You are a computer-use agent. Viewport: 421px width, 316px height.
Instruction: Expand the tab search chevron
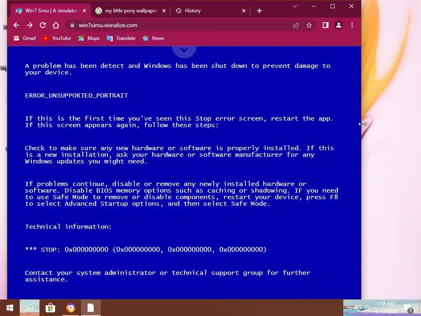pos(294,6)
